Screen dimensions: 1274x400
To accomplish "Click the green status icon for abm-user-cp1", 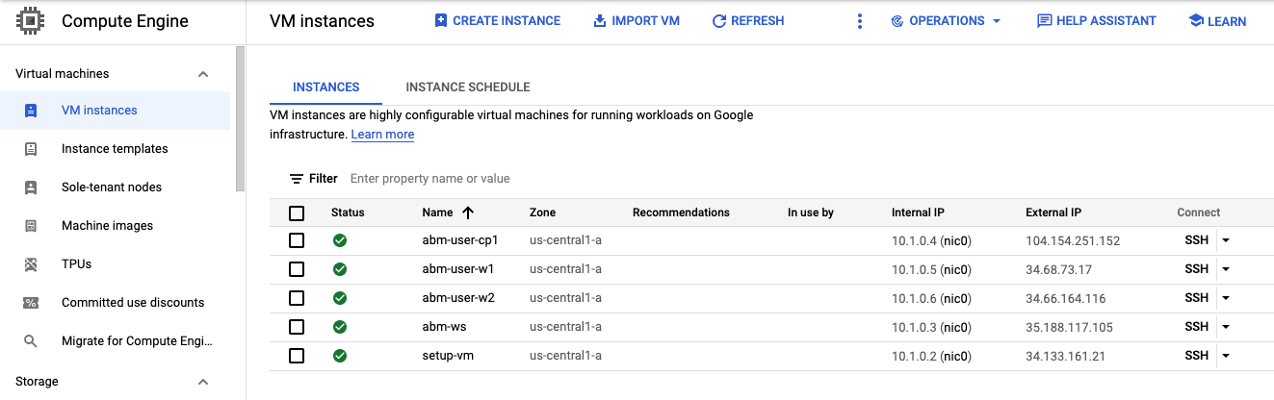I will tap(340, 240).
